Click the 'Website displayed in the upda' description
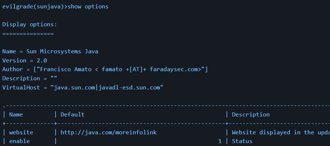The width and height of the screenshot is (330, 146). pyautogui.click(x=281, y=132)
